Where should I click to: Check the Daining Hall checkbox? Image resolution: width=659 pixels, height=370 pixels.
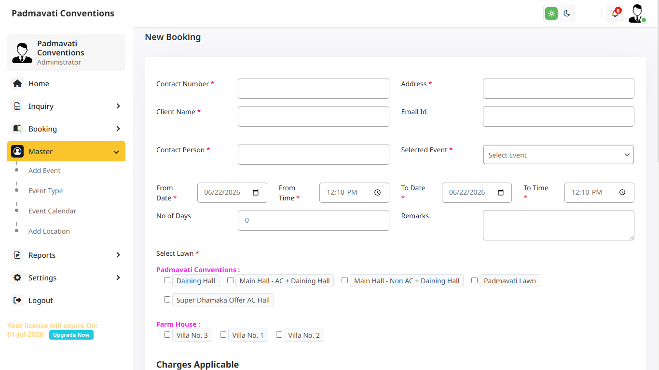(x=167, y=280)
